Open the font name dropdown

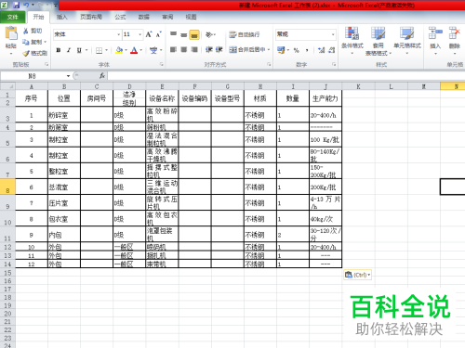tap(118, 34)
